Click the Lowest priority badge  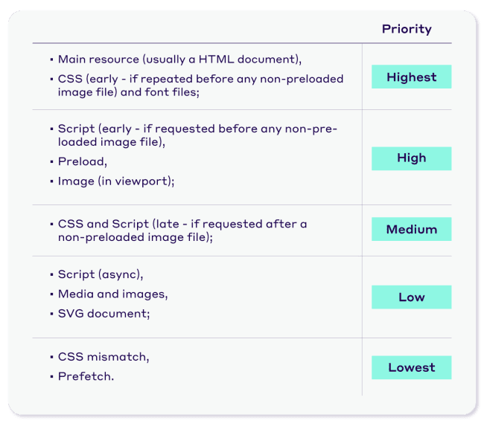pos(411,367)
